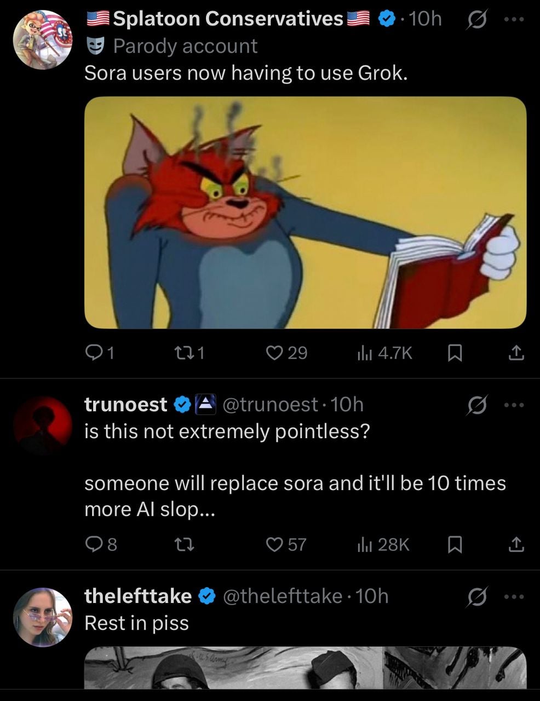Open Grok icon on Splatoon Conservatives post
Image resolution: width=540 pixels, height=701 pixels.
[x=475, y=20]
